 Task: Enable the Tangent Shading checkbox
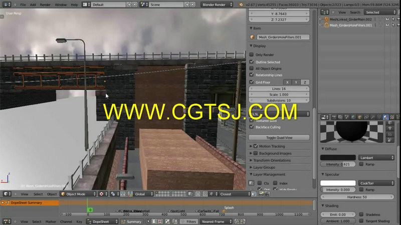(x=361, y=220)
